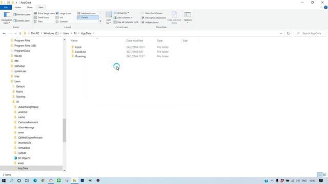Sort by the Name column header
328x184 pixels.
click(x=74, y=41)
